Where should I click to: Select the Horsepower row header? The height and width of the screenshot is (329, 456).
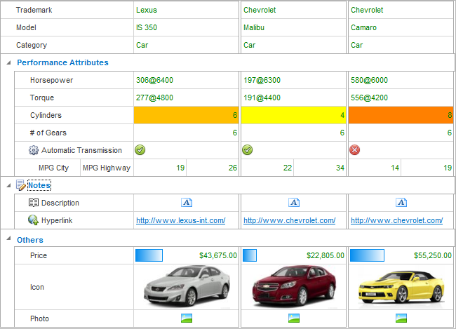coord(74,80)
